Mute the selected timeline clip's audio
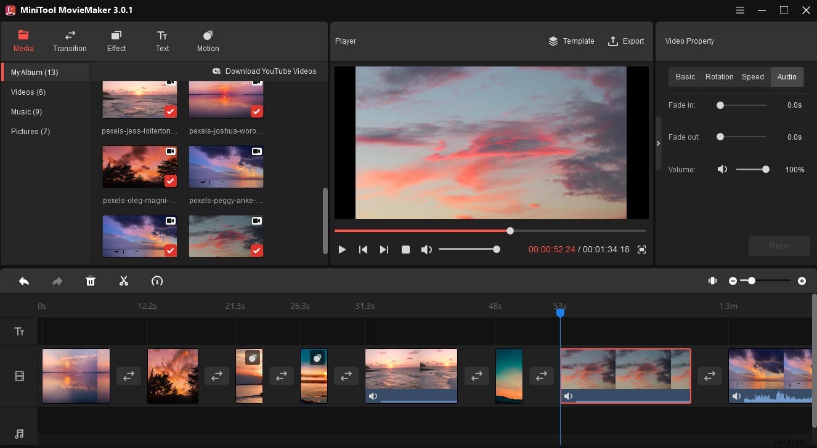The height and width of the screenshot is (448, 817). [x=569, y=396]
